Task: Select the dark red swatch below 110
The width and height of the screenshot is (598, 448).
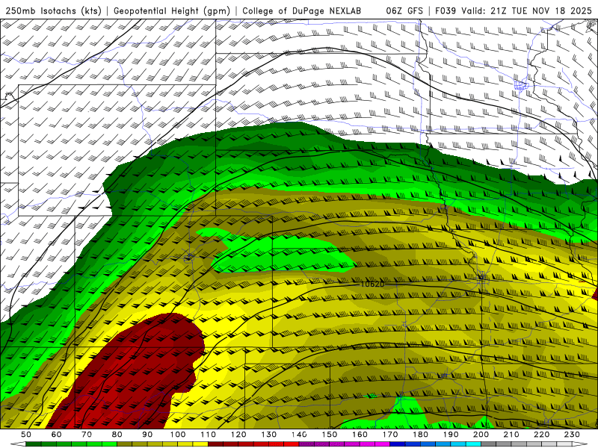Action: click(216, 444)
